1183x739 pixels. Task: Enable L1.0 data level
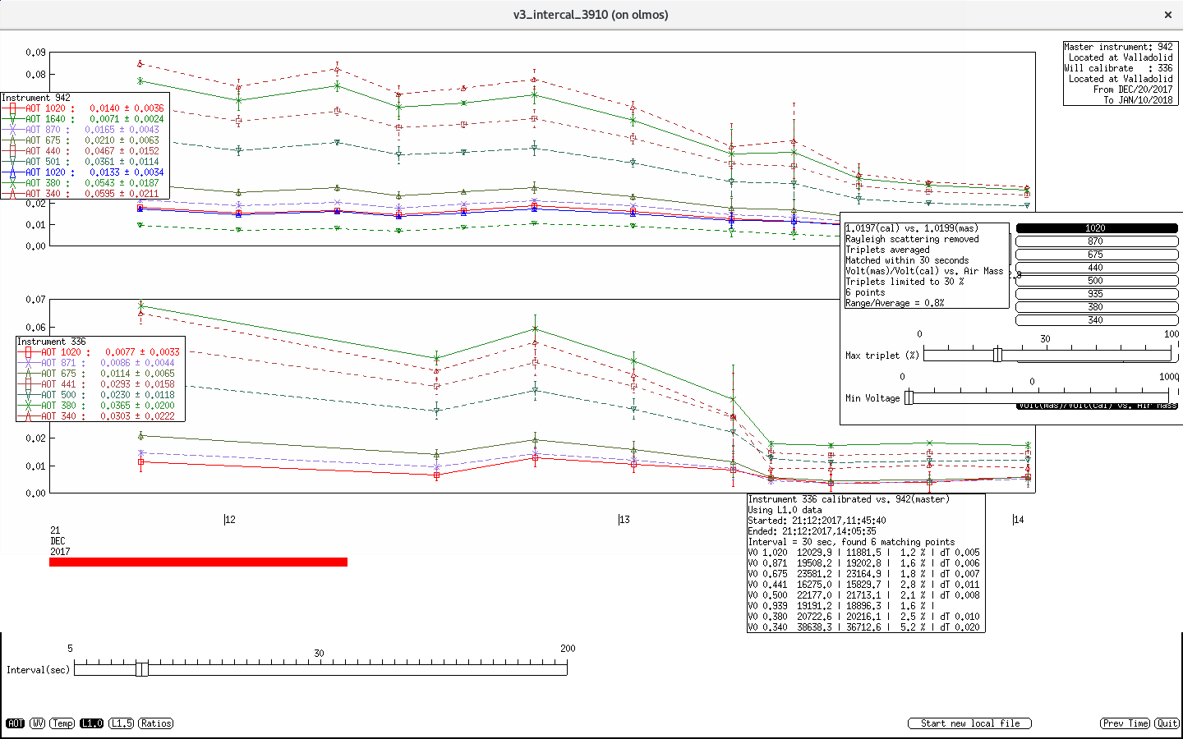coord(92,723)
